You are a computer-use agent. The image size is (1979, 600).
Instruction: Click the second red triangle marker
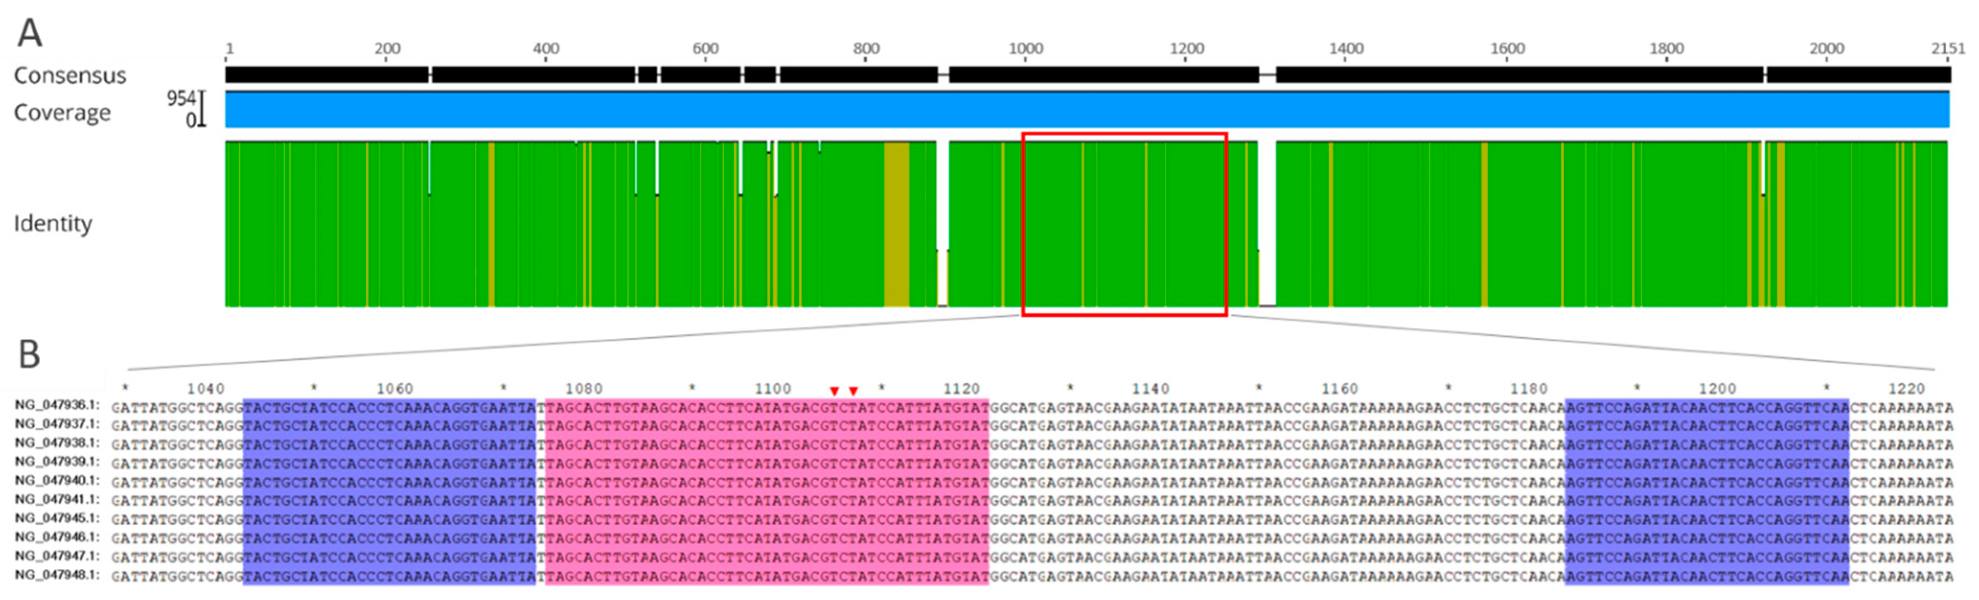click(x=854, y=391)
